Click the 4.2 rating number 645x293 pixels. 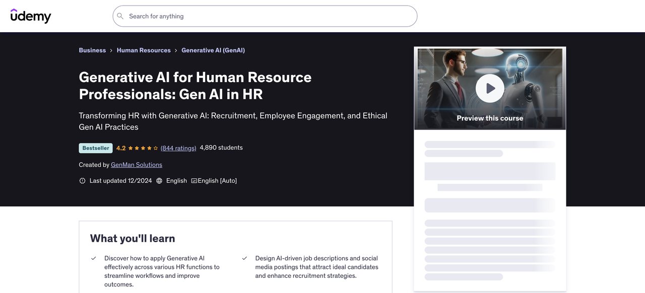[121, 148]
